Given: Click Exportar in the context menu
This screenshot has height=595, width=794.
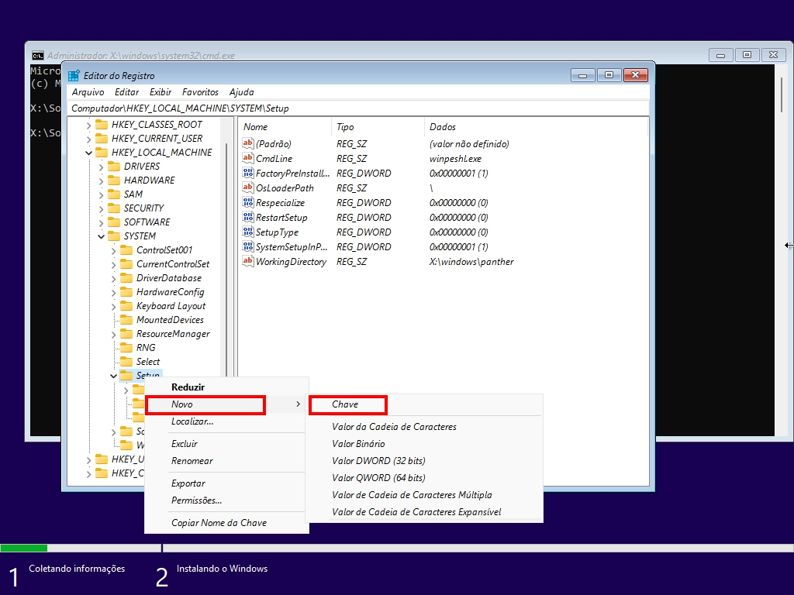Looking at the screenshot, I should point(226,483).
